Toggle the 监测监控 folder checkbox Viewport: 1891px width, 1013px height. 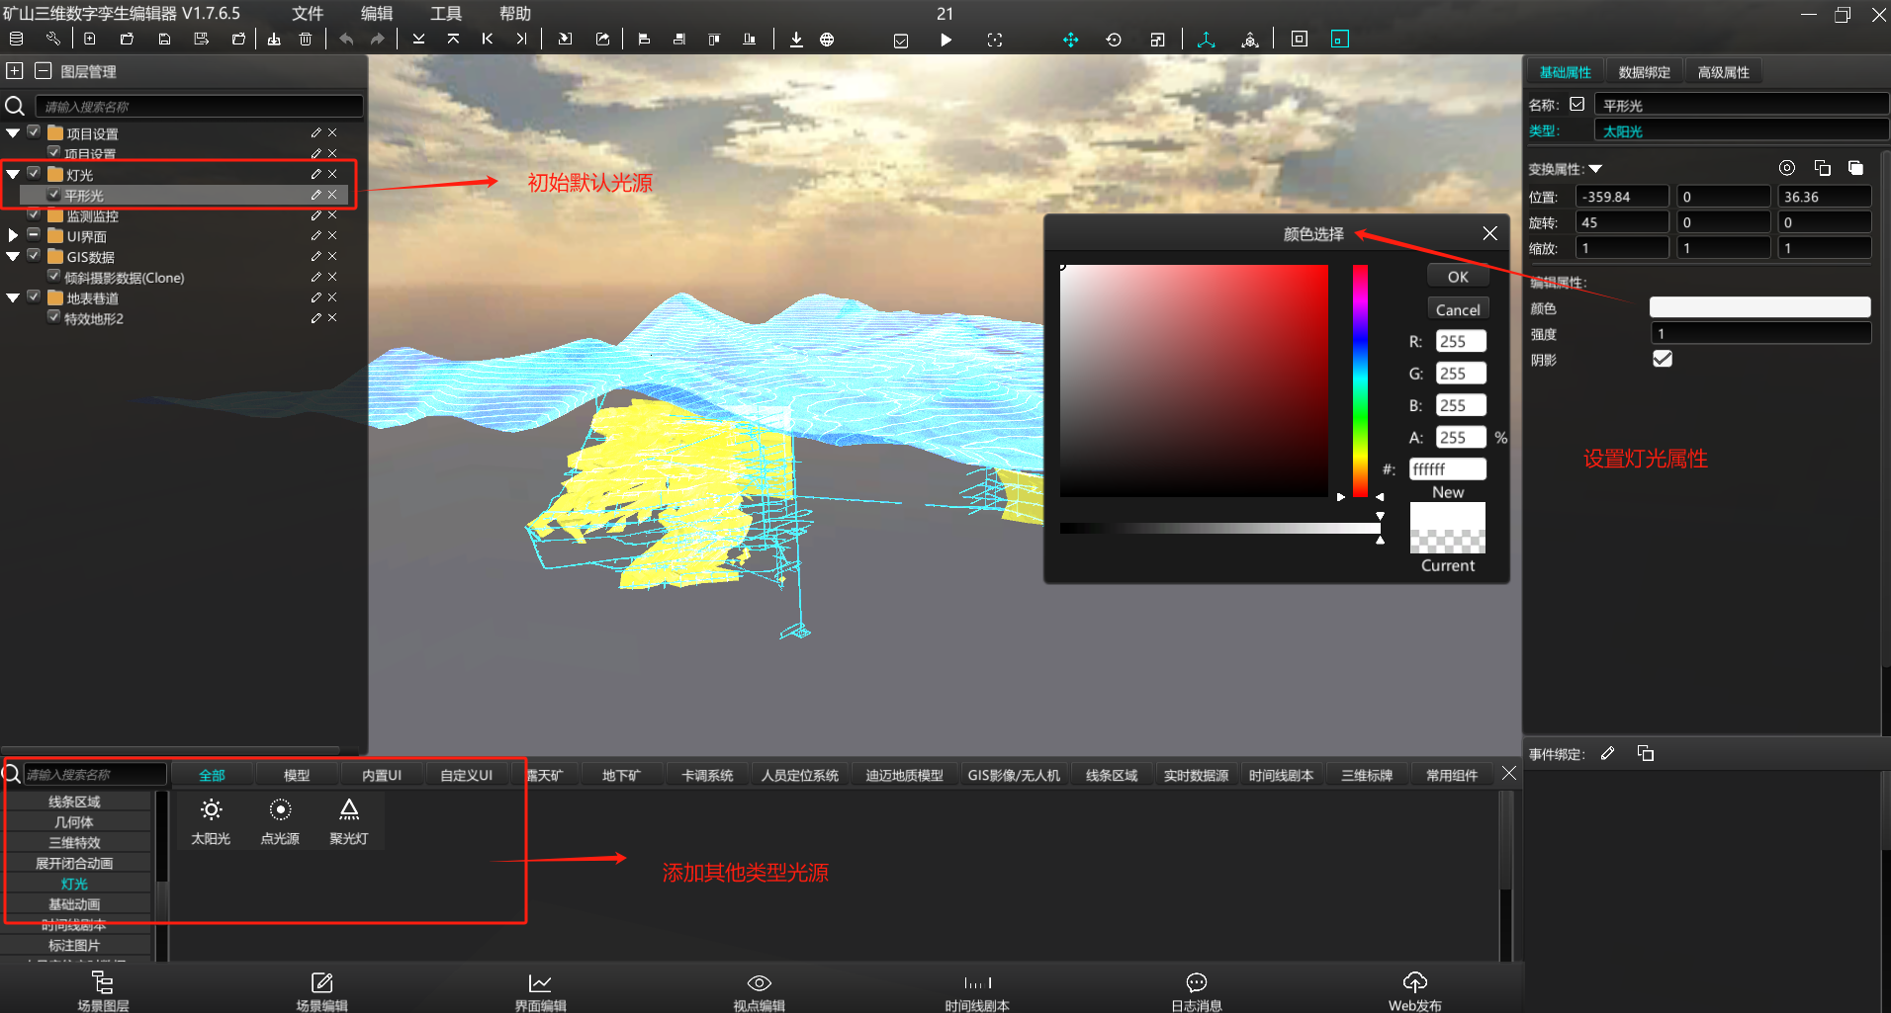click(35, 214)
